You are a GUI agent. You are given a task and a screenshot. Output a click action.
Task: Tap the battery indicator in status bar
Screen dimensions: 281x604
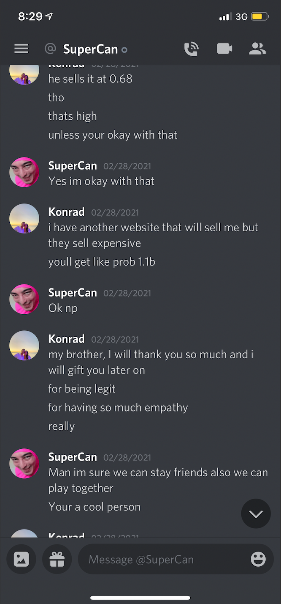(260, 17)
